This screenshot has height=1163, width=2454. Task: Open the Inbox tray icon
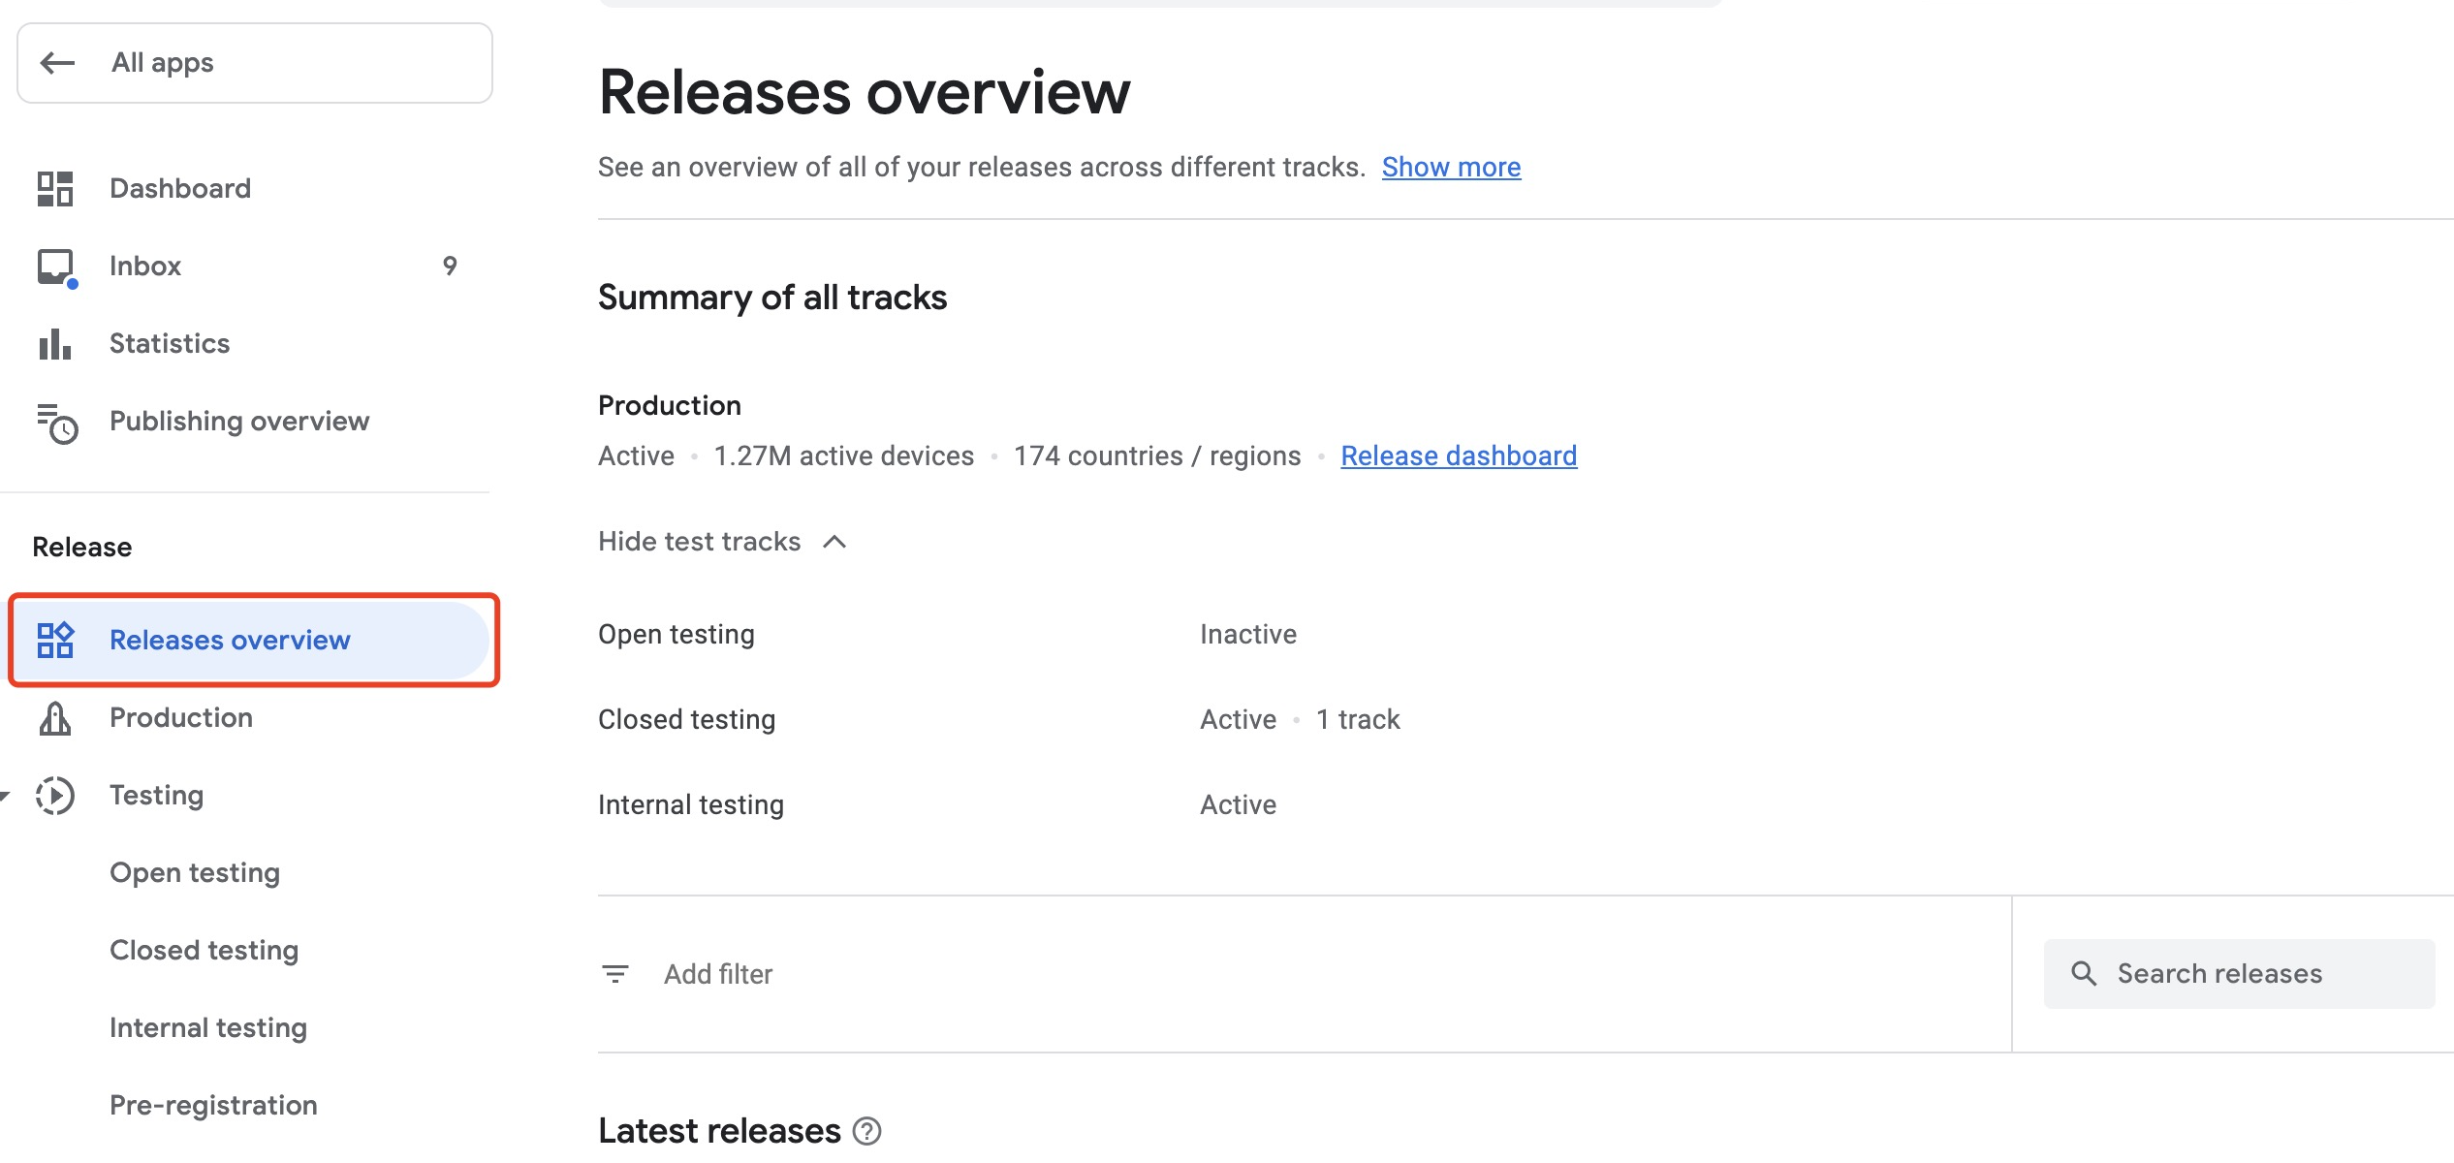pos(56,267)
